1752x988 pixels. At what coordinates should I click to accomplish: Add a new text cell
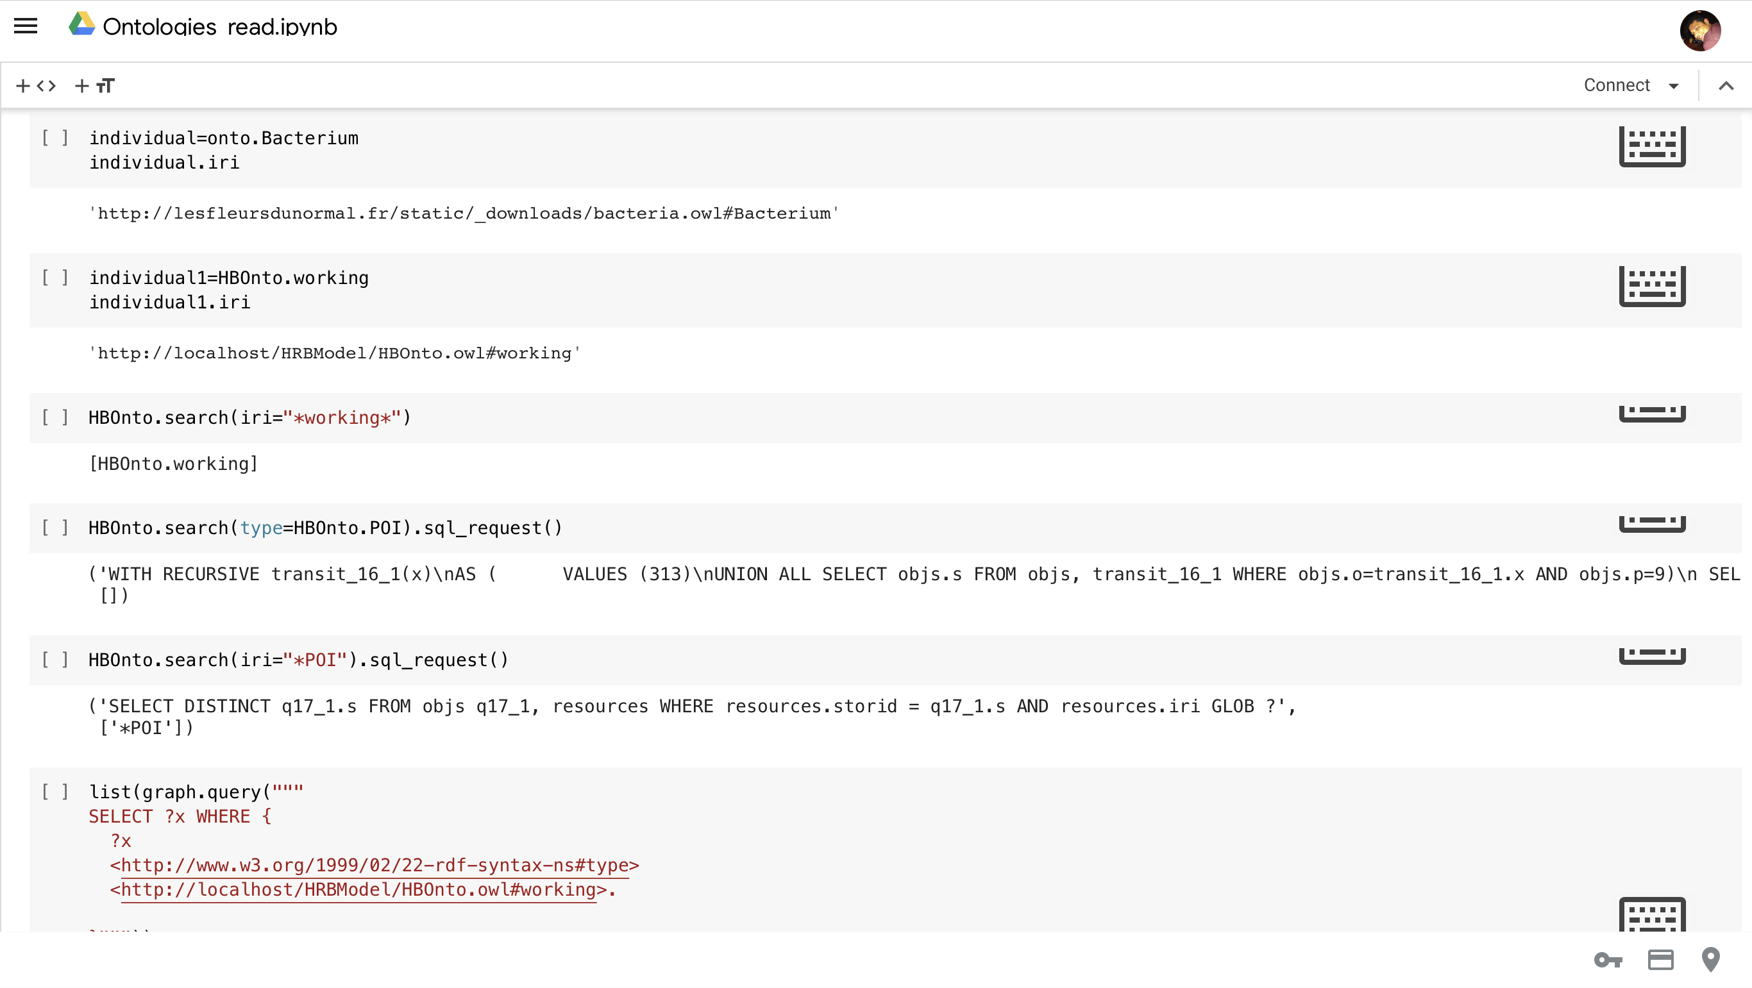tap(94, 86)
